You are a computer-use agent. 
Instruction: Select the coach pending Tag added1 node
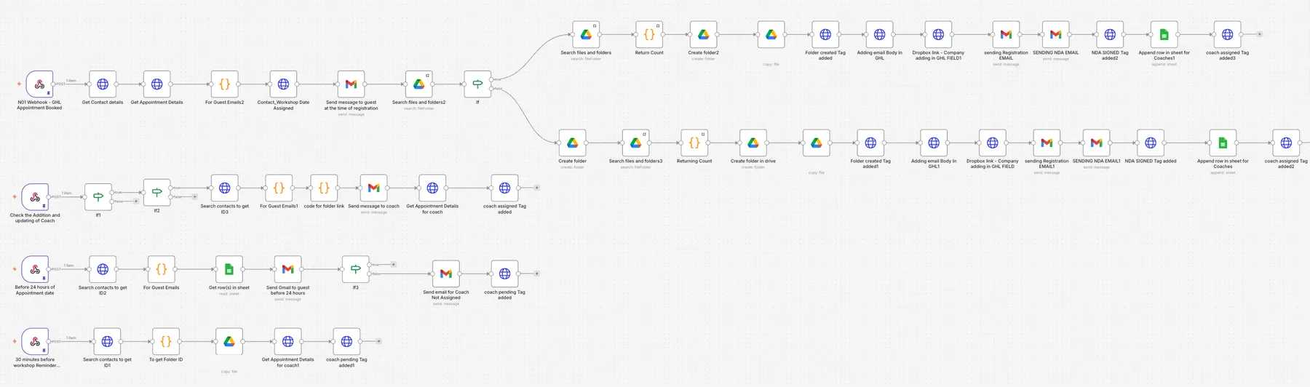click(346, 342)
